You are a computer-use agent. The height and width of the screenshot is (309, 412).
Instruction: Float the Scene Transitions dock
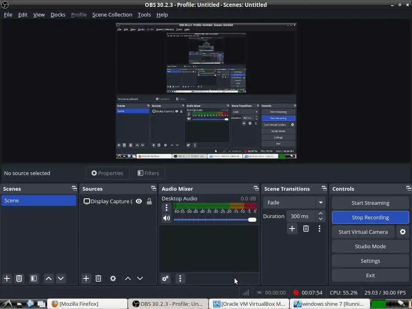pos(324,188)
